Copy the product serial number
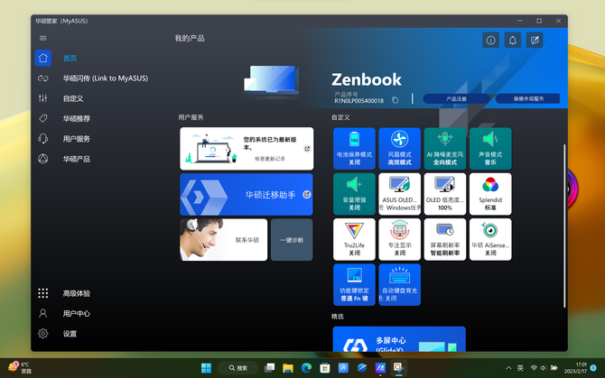The width and height of the screenshot is (605, 378). point(396,100)
